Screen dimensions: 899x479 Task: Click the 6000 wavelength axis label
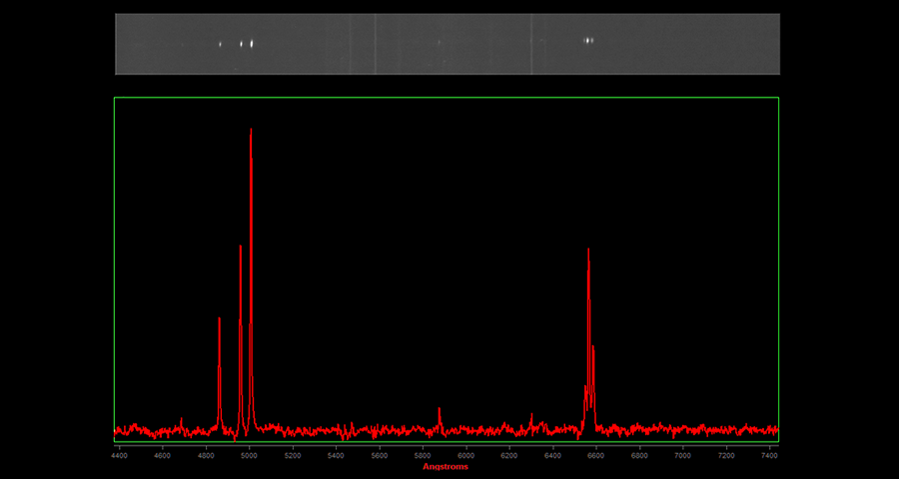[465, 455]
